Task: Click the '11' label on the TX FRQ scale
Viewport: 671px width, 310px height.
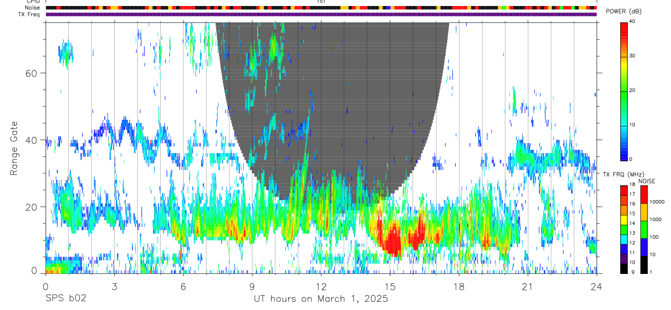Action: coord(632,253)
